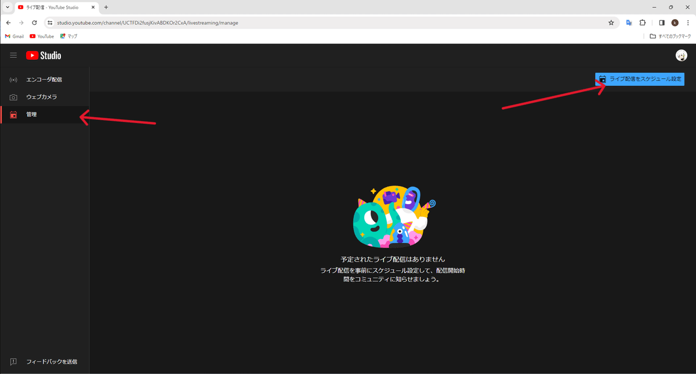Select the ライブ配信 - YouTube Studio tab
696x374 pixels.
point(56,8)
